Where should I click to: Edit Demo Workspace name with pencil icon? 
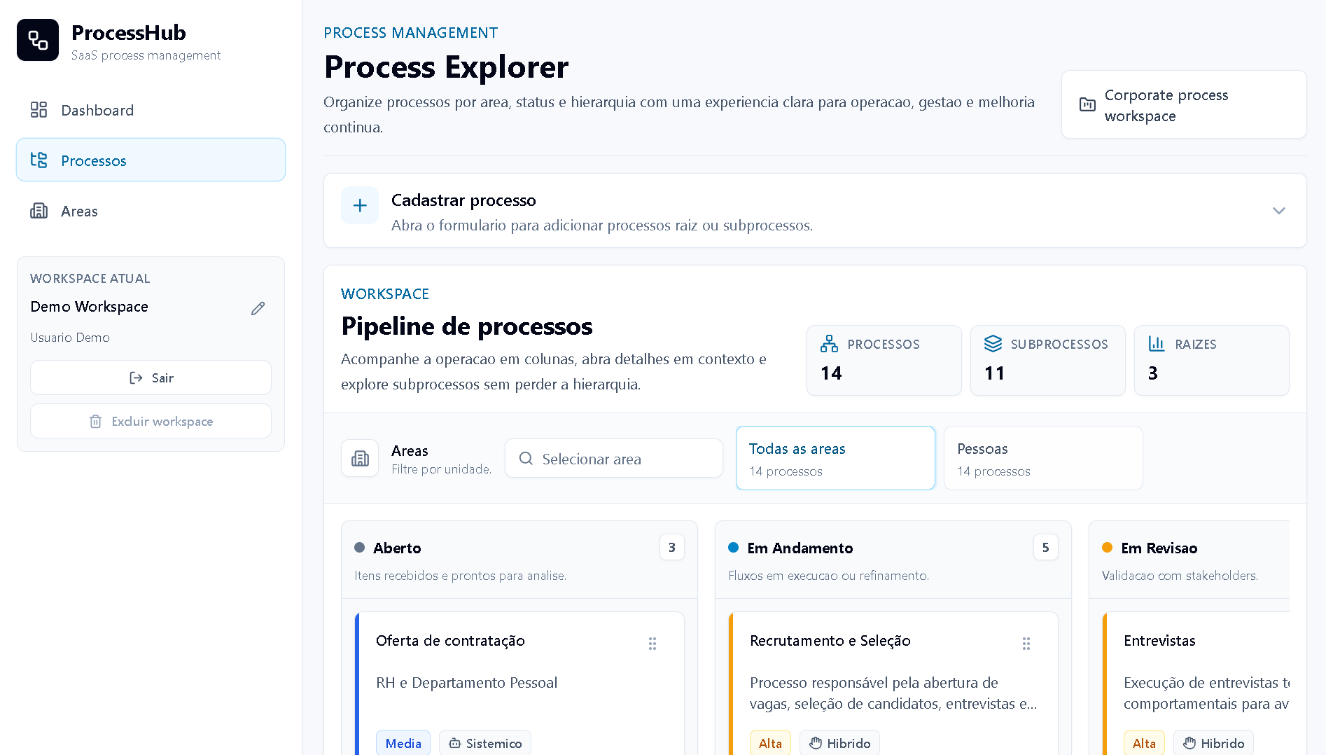pos(258,308)
